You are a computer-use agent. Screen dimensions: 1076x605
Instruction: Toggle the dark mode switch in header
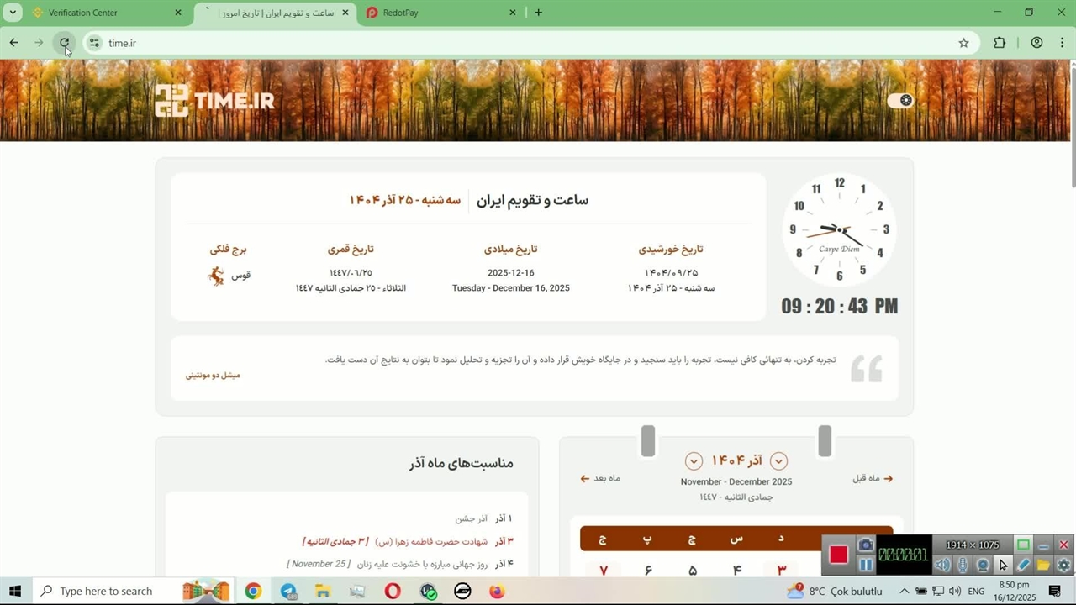pos(900,100)
